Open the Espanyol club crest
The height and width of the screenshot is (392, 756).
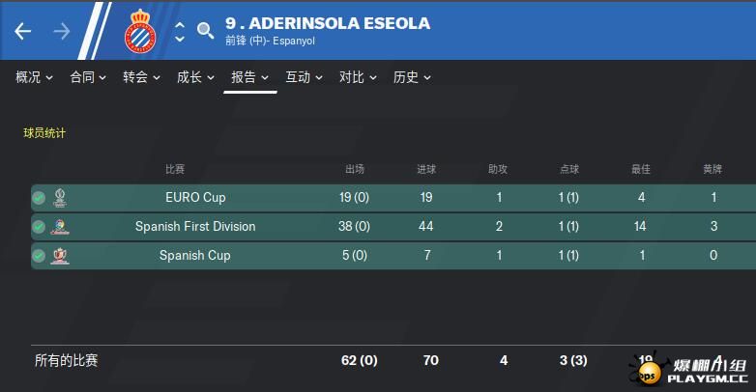(140, 31)
